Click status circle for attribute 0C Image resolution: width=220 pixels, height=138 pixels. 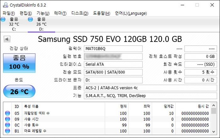click(x=8, y=125)
